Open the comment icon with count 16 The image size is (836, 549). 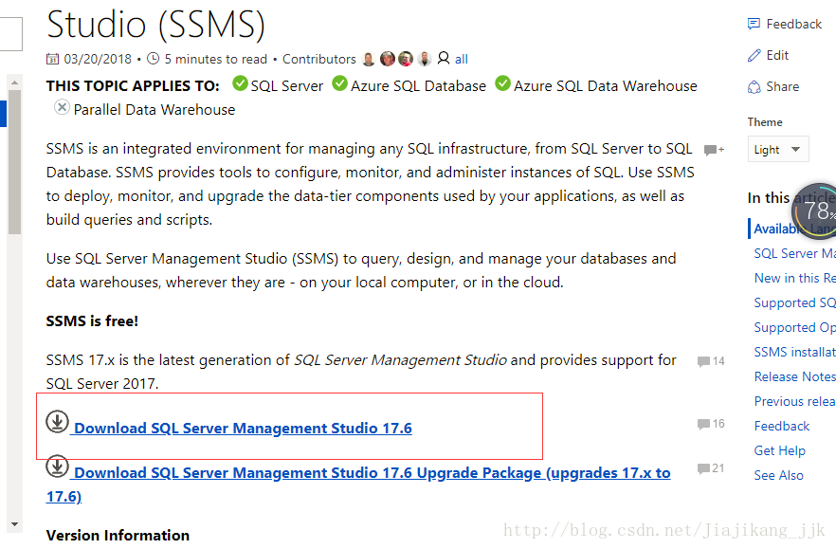point(703,424)
